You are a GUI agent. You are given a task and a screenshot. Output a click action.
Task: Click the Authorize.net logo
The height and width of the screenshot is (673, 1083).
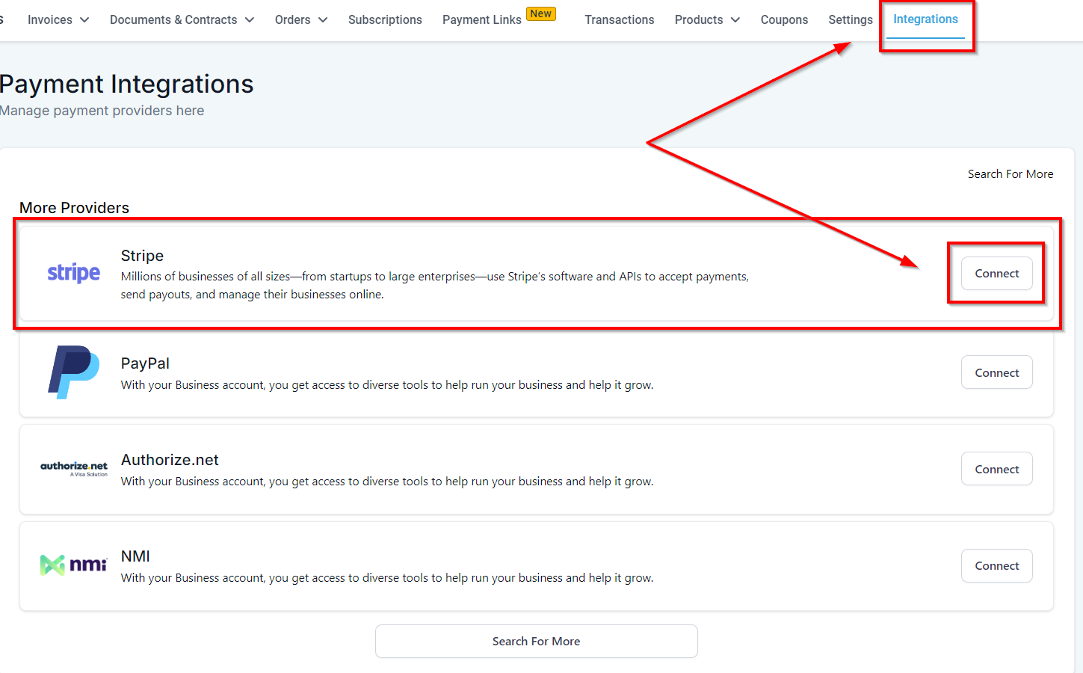click(74, 469)
